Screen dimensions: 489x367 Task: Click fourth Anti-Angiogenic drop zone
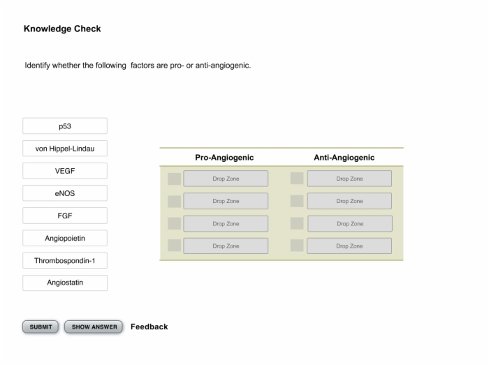pyautogui.click(x=349, y=246)
